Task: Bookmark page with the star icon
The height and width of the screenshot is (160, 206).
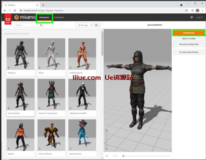Action: point(186,10)
